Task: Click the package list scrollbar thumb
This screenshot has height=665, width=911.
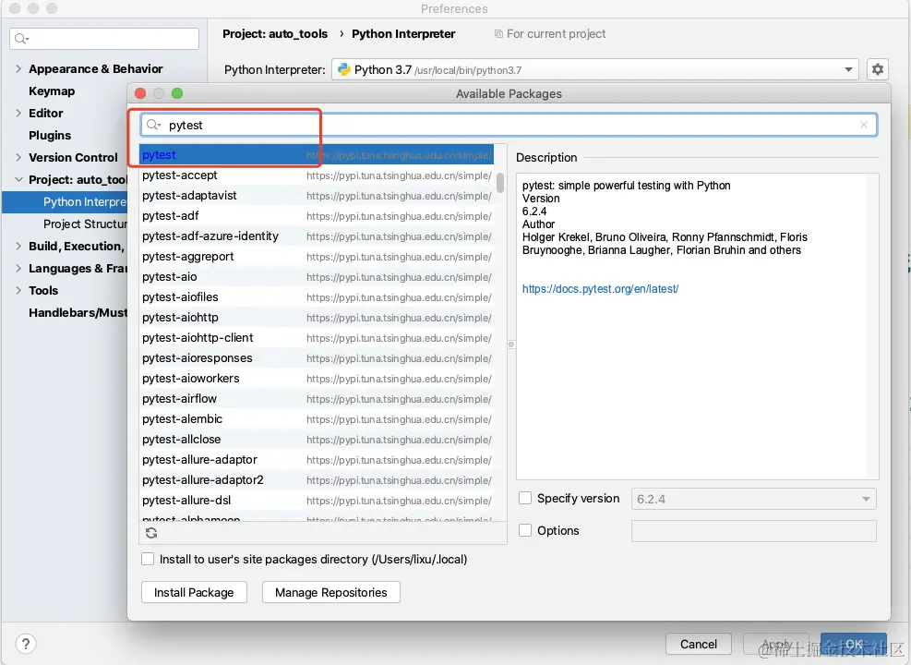Action: click(x=500, y=183)
